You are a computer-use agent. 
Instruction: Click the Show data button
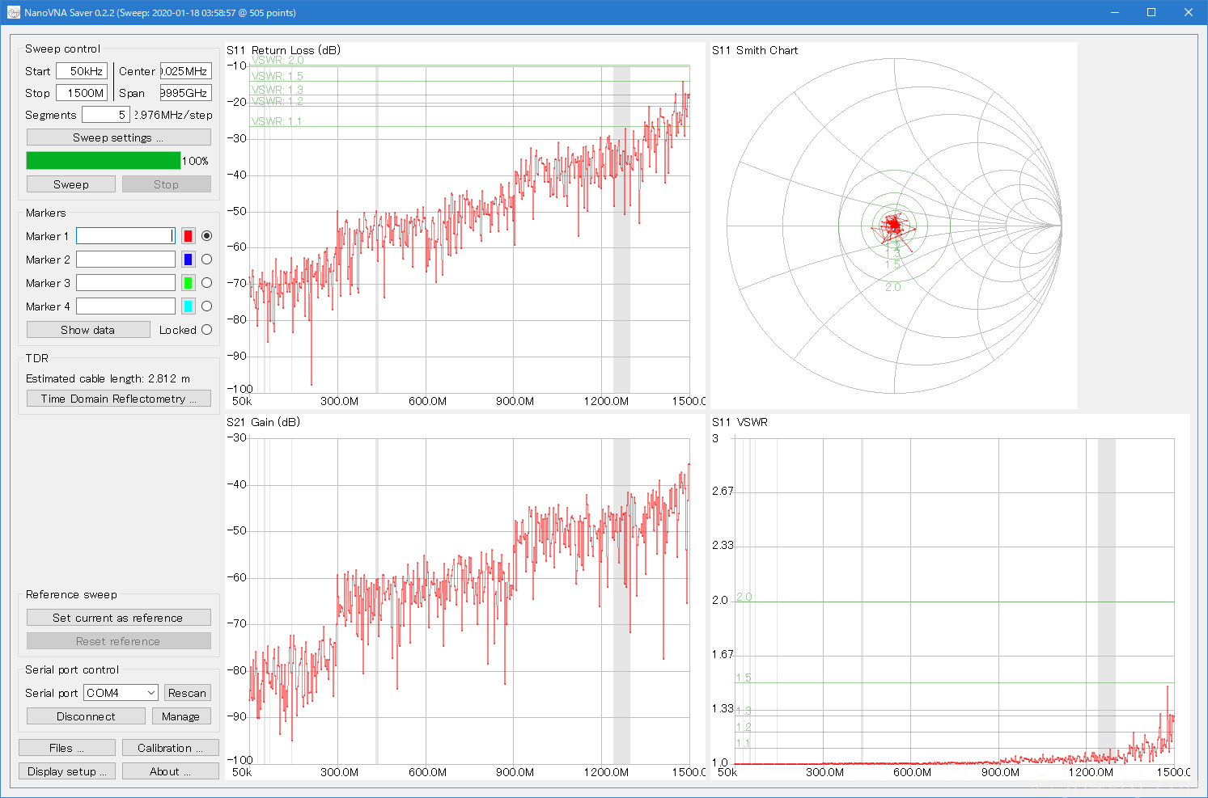(88, 330)
